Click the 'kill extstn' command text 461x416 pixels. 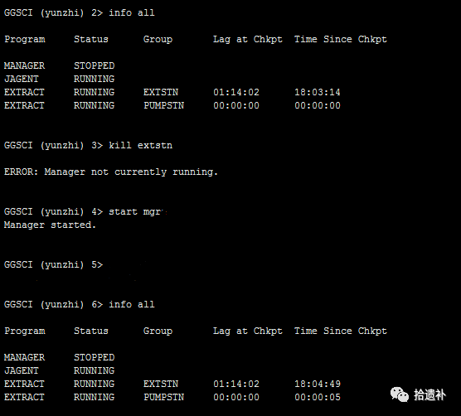[140, 145]
